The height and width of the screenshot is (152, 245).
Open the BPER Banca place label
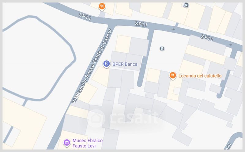pyautogui.click(x=125, y=64)
